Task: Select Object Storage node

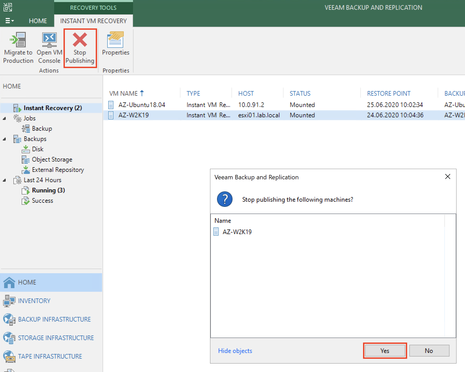Action: pos(52,160)
